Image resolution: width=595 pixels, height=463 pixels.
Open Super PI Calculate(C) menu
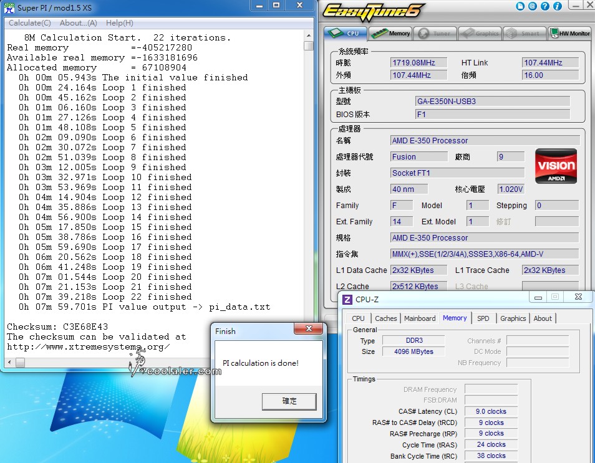pyautogui.click(x=29, y=23)
